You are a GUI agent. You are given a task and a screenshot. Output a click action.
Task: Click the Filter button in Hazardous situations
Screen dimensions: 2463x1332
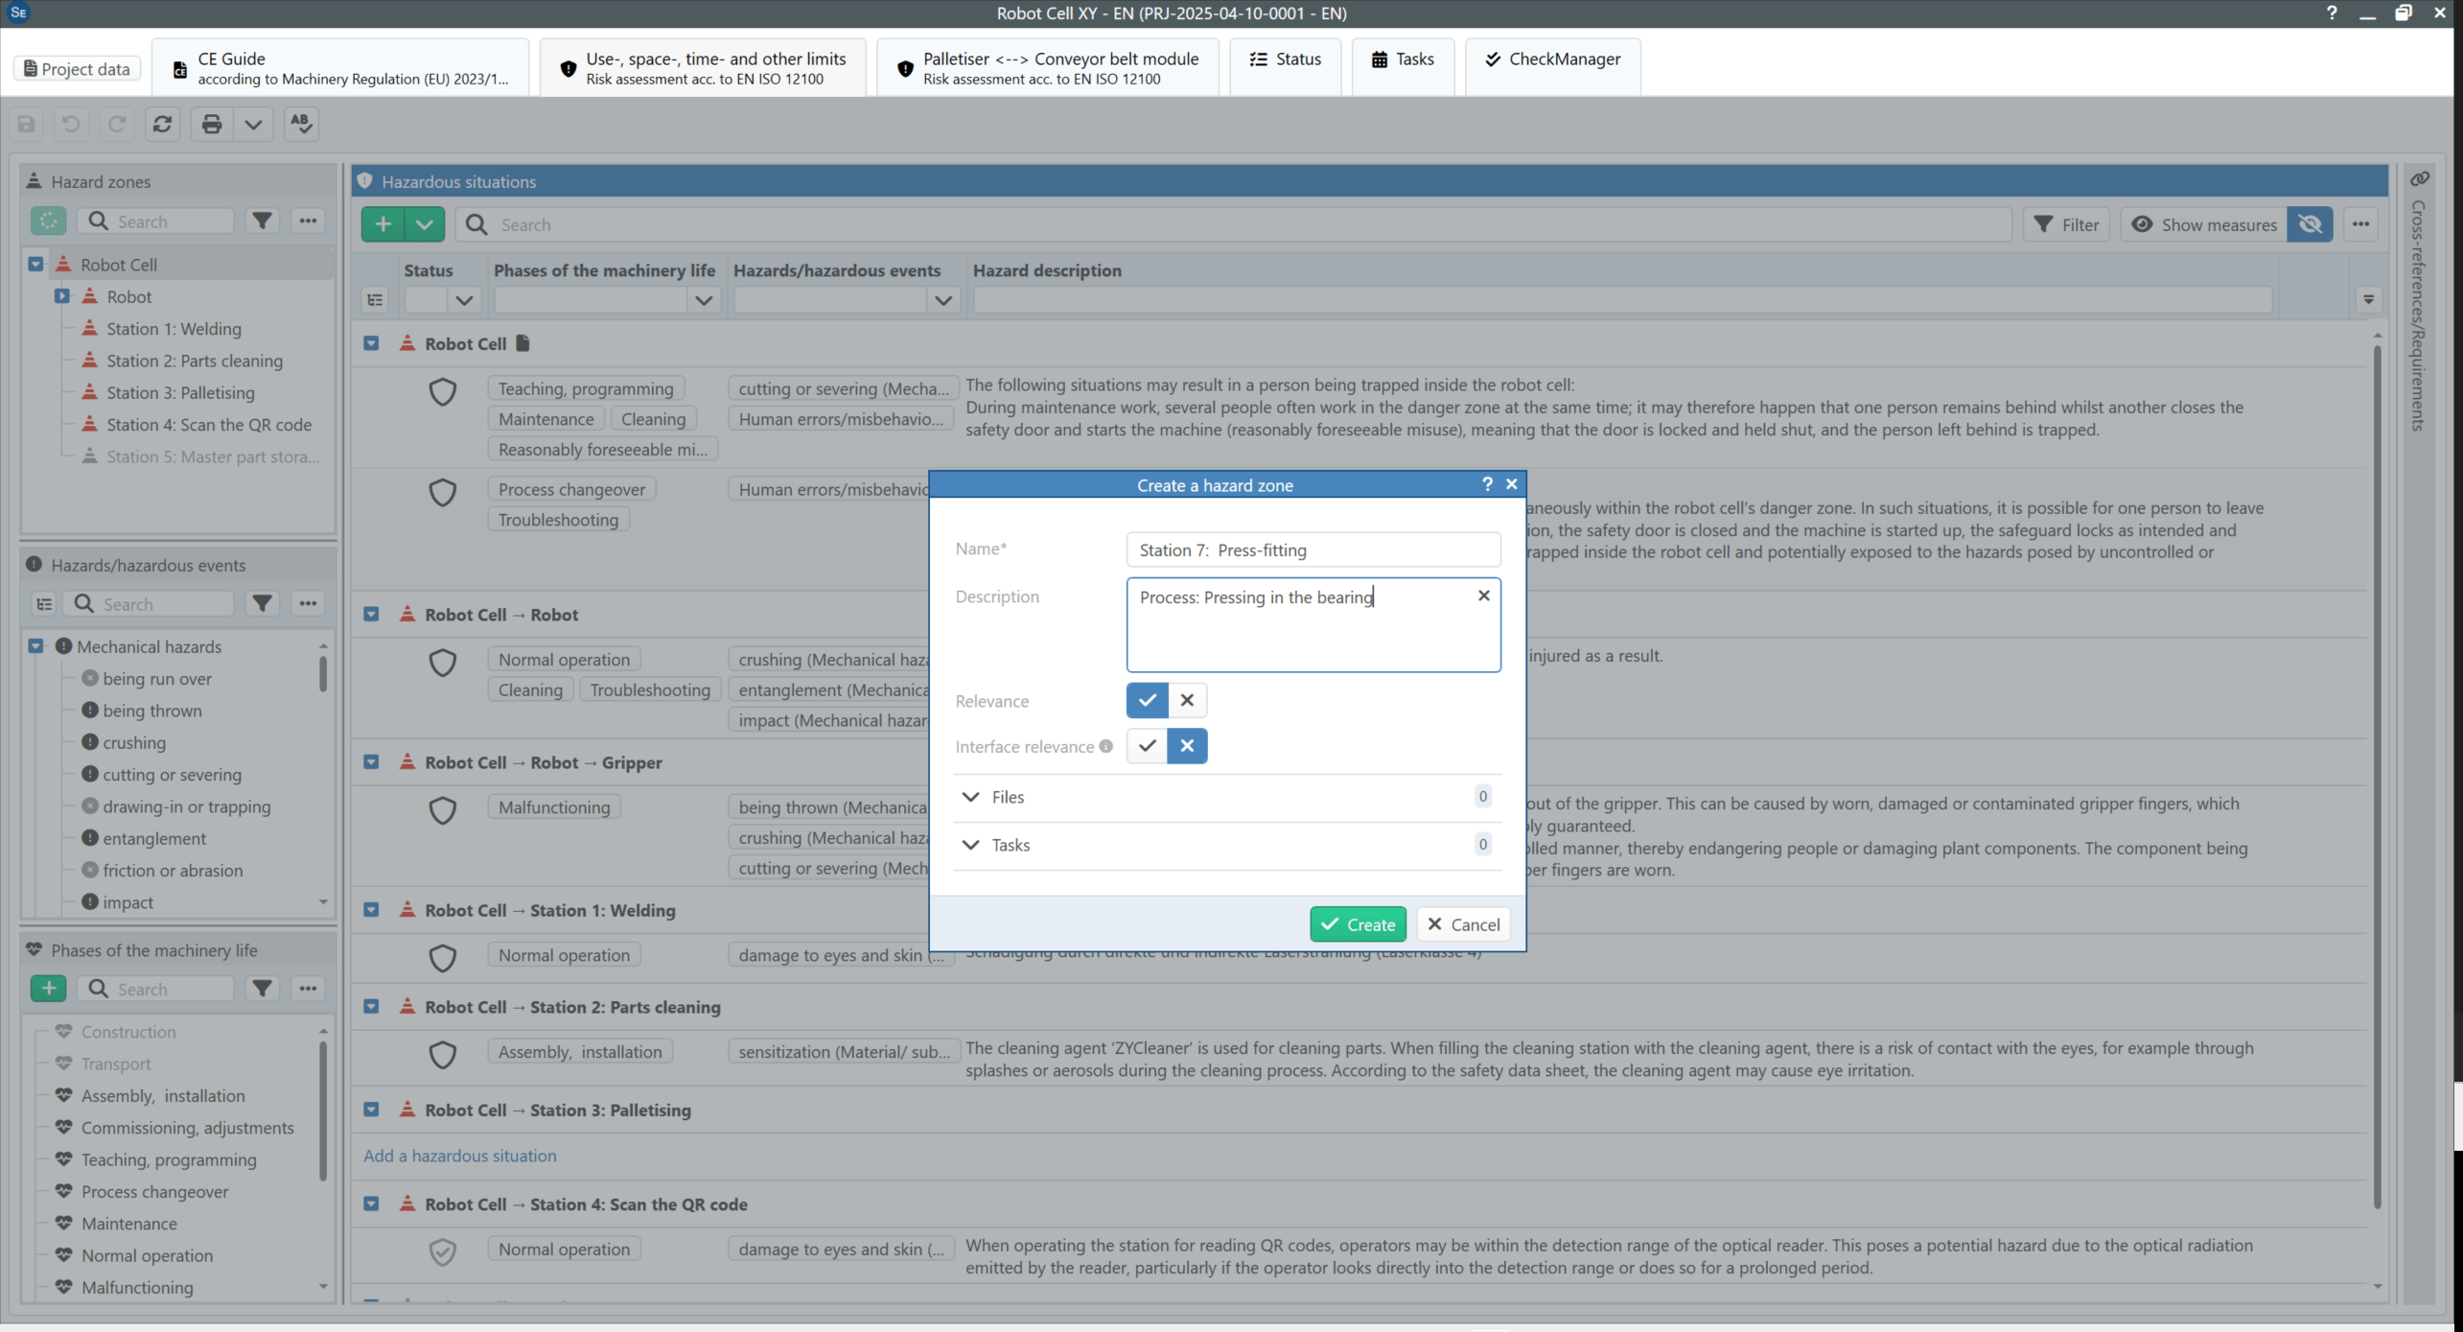coord(2066,224)
